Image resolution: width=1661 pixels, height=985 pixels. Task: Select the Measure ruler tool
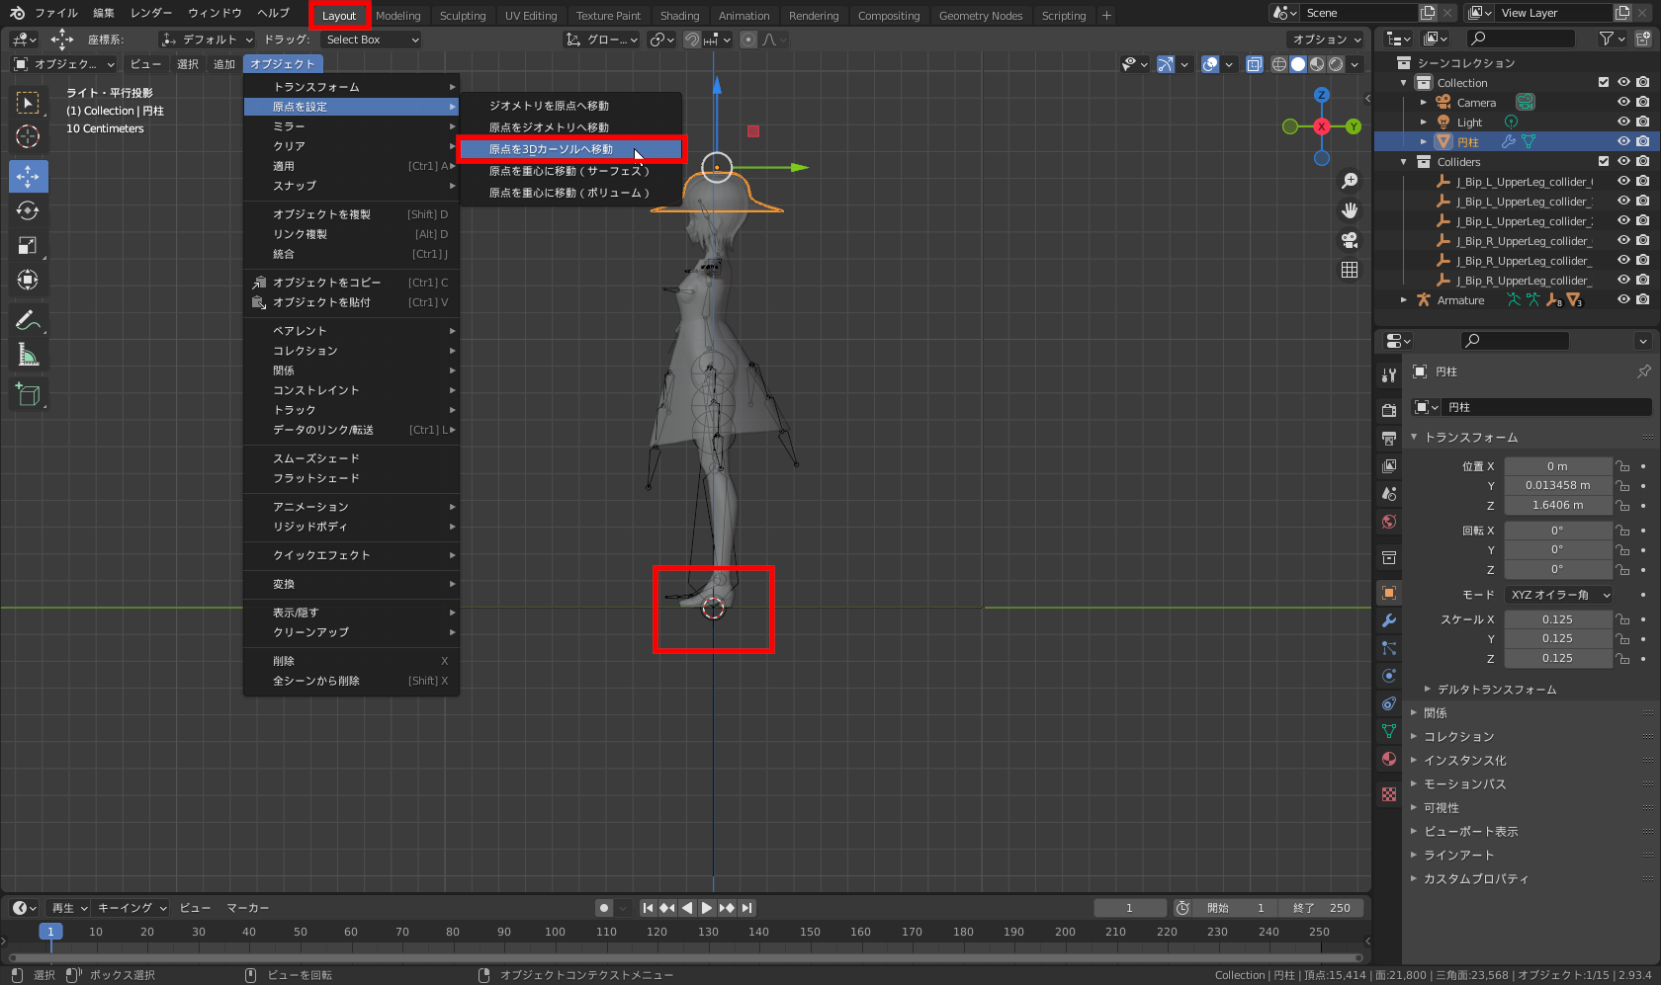point(28,355)
